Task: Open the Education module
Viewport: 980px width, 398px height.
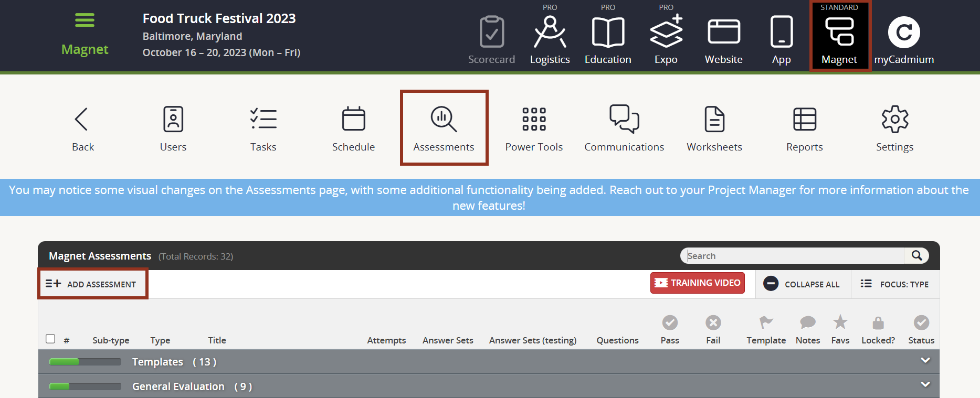Action: [608, 40]
